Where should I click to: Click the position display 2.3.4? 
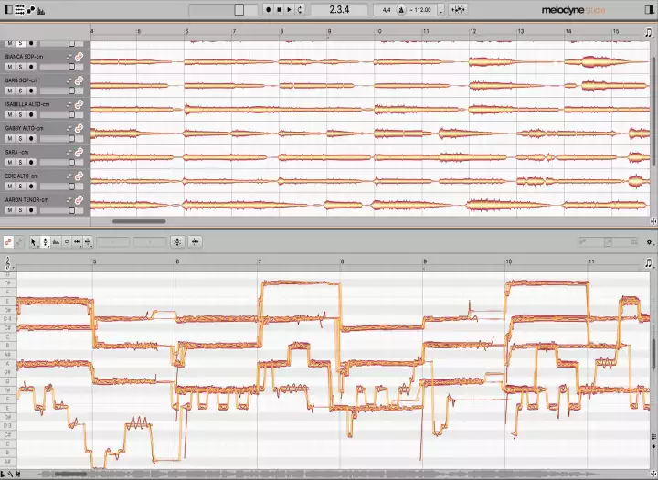pos(339,10)
